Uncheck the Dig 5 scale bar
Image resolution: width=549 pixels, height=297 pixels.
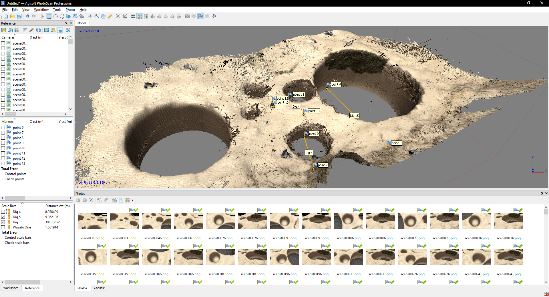click(3, 217)
